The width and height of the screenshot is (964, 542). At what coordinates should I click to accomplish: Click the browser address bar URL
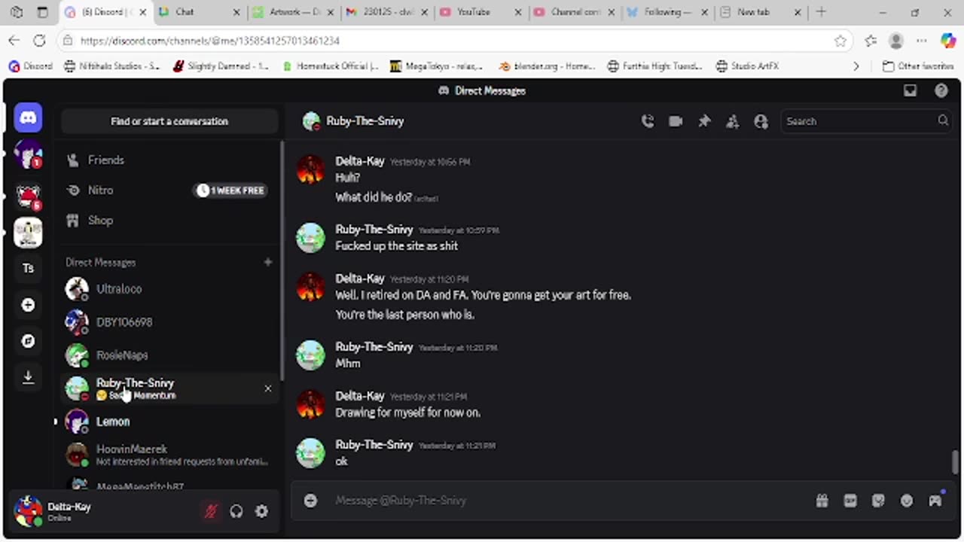[210, 41]
